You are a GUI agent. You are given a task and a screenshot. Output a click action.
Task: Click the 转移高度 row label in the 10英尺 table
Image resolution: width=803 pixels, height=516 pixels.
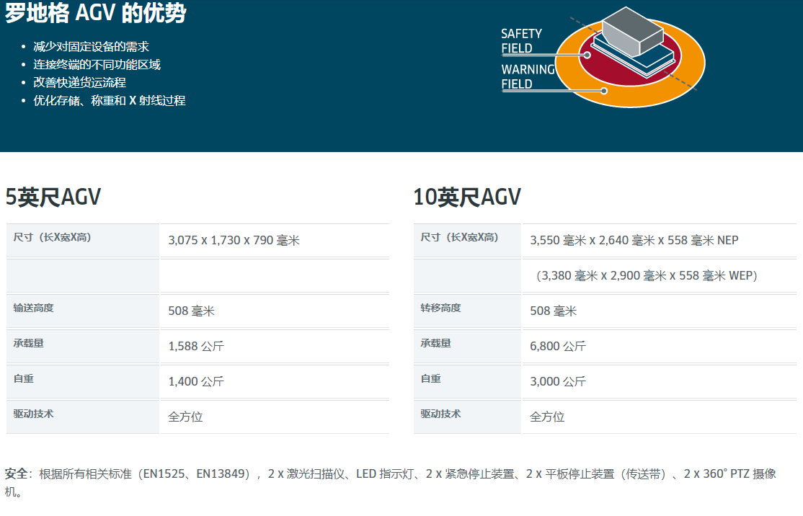(x=441, y=308)
